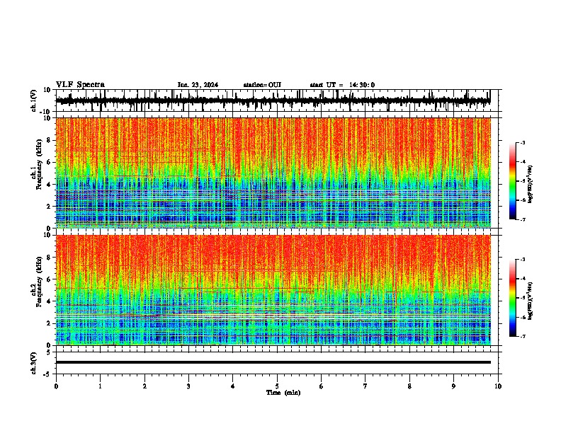
Task: Click the 2 kHz tick of ch.1 frequency axis
Action: 50,206
